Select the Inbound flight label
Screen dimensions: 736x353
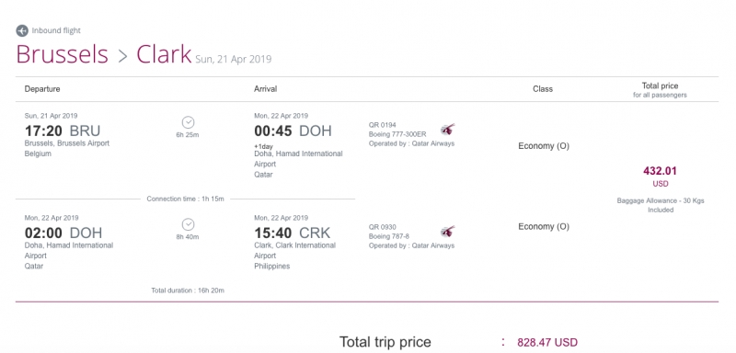[x=56, y=30]
